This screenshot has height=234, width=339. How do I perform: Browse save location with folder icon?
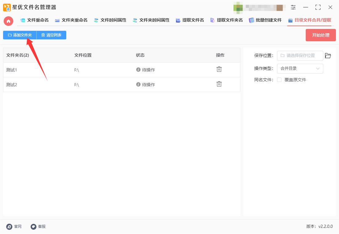pos(328,56)
